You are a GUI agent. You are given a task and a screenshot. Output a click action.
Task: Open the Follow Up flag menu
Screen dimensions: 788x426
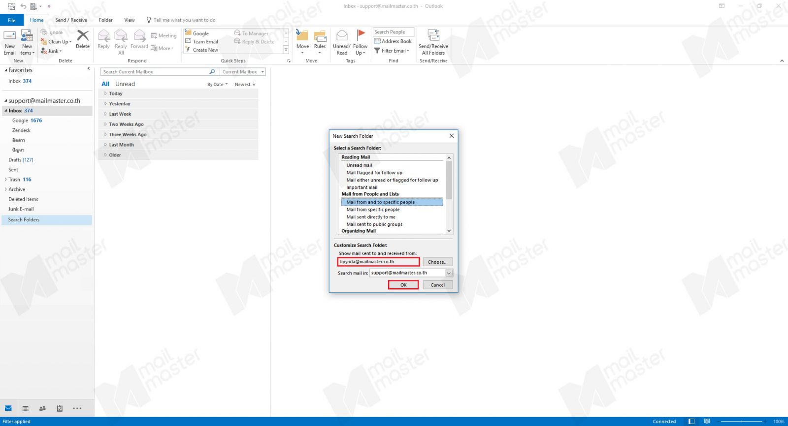(360, 42)
